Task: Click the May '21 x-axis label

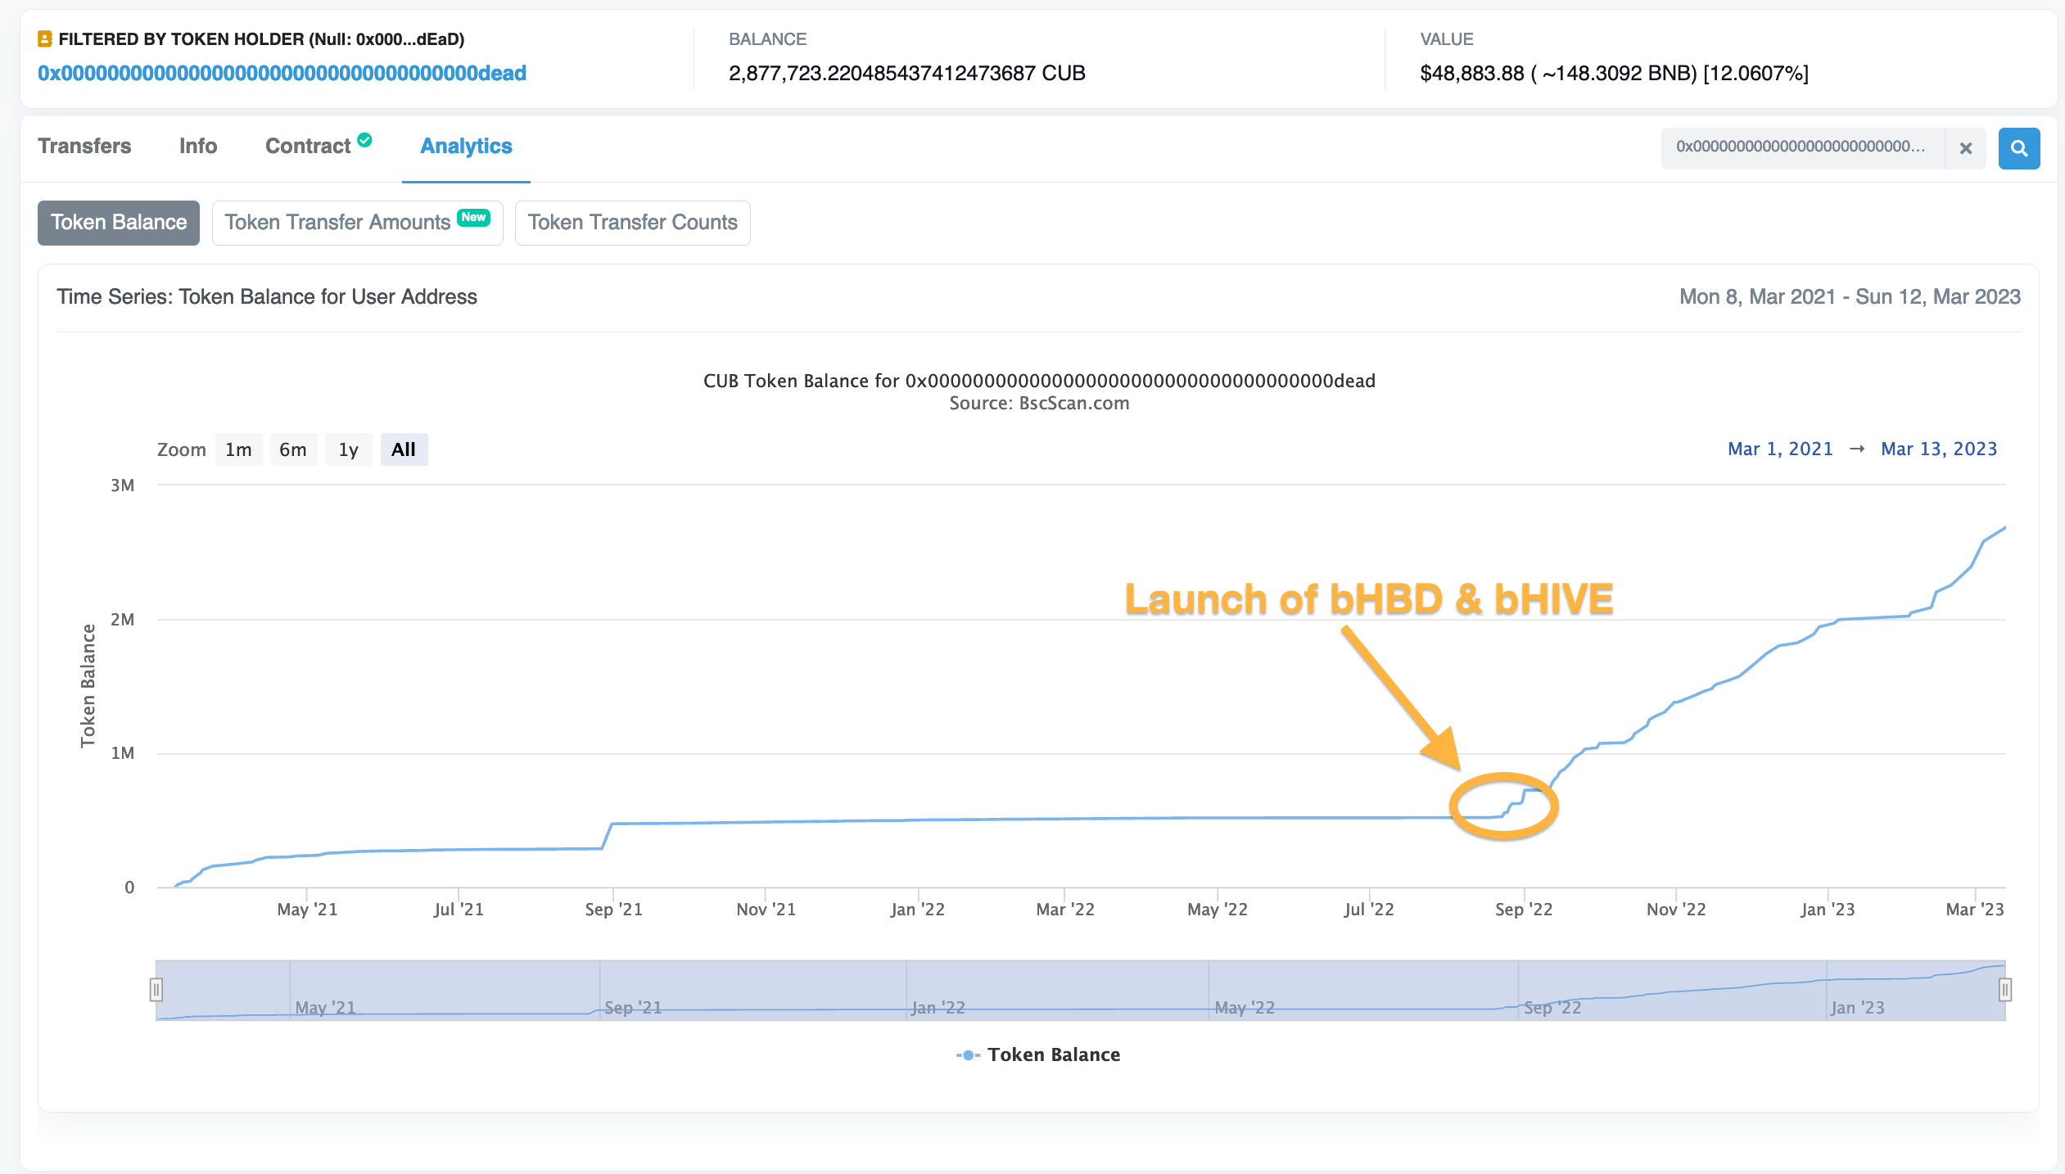Action: (307, 909)
